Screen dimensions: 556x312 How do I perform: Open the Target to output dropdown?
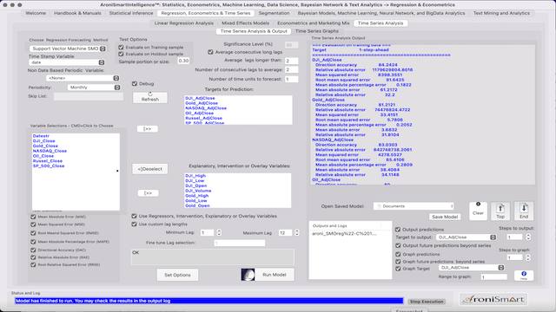(x=466, y=237)
